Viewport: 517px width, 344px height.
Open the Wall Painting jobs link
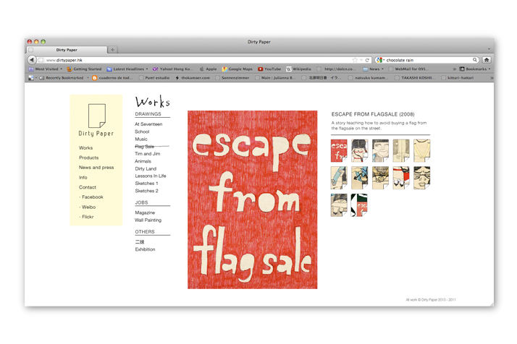[x=148, y=220]
